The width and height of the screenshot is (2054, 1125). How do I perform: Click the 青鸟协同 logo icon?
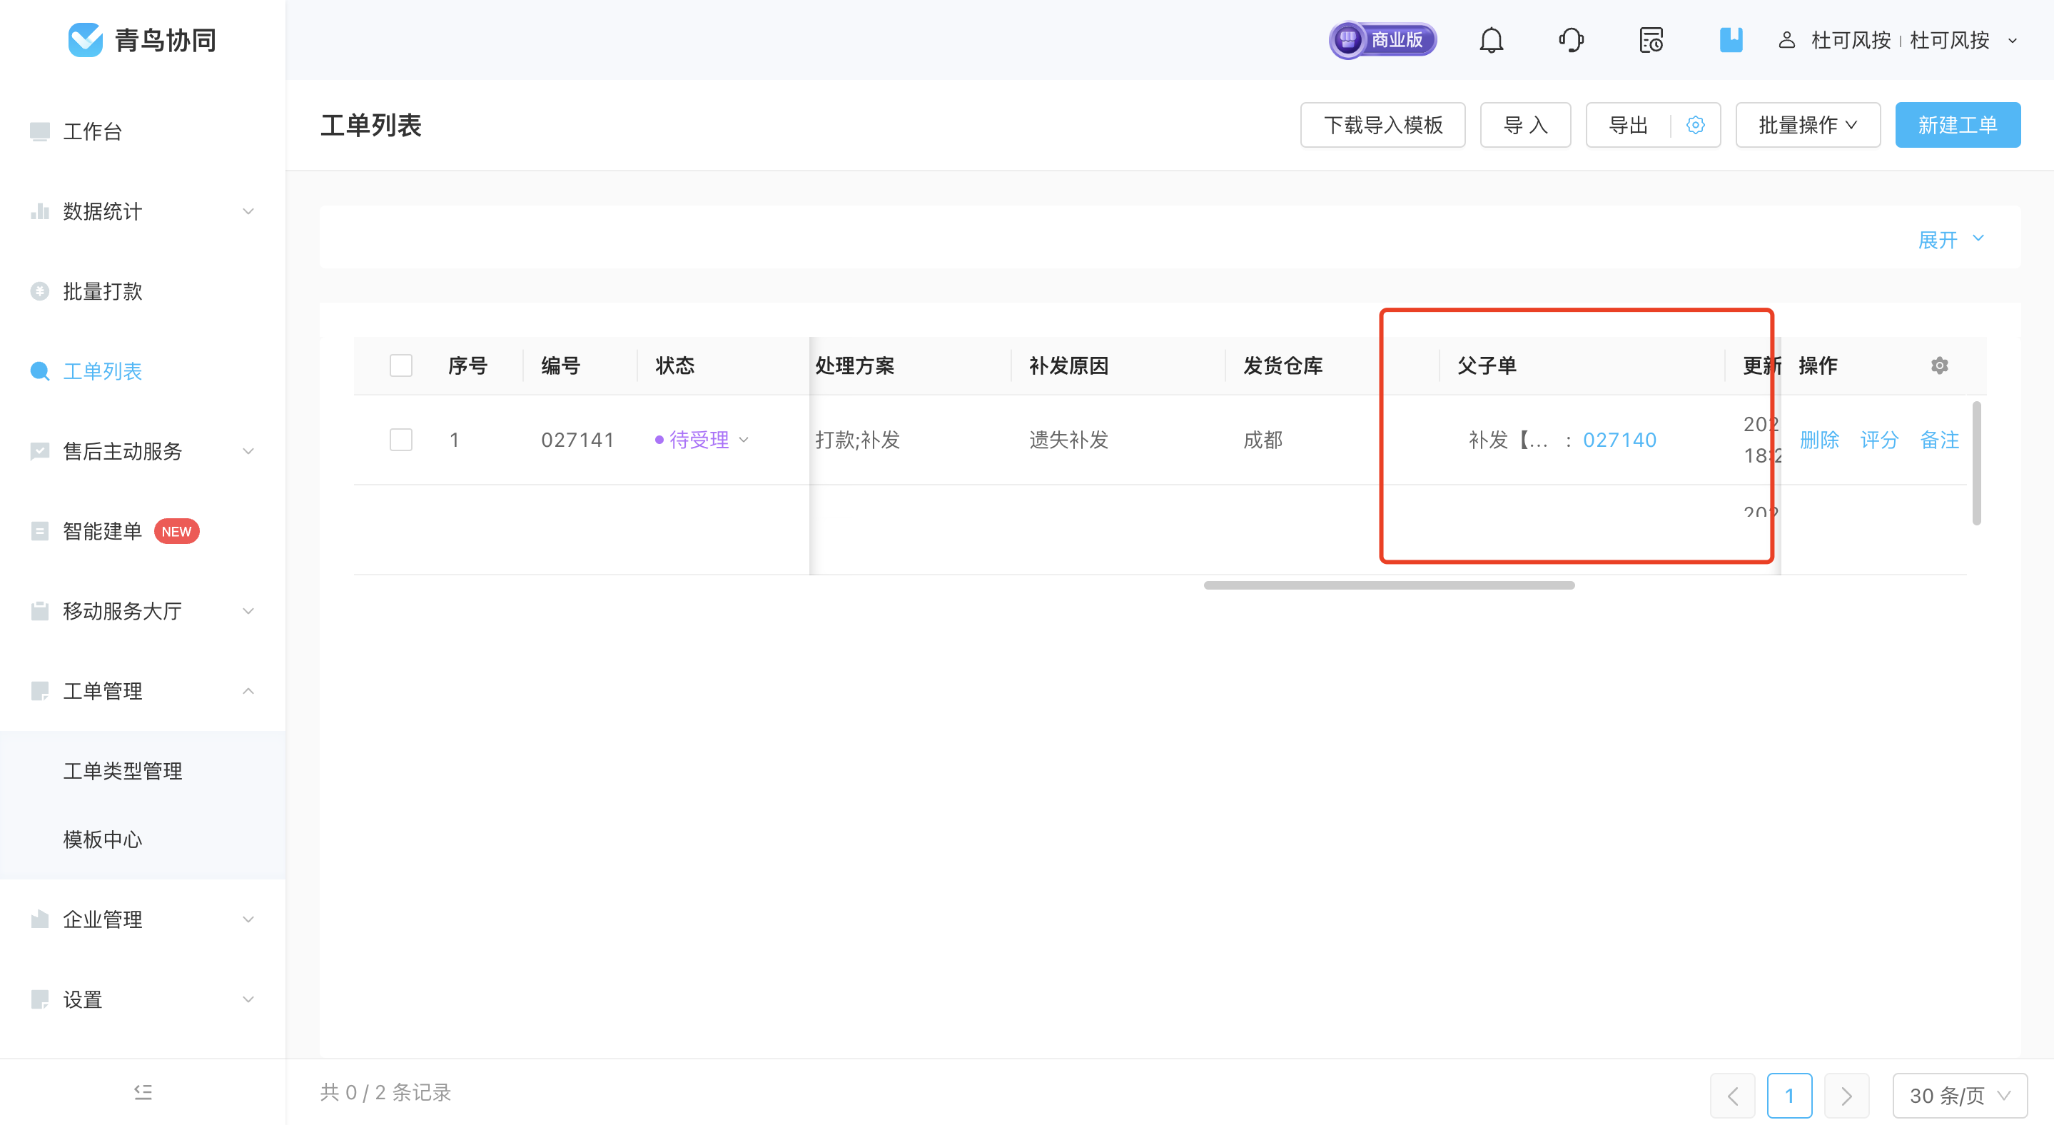(x=86, y=40)
